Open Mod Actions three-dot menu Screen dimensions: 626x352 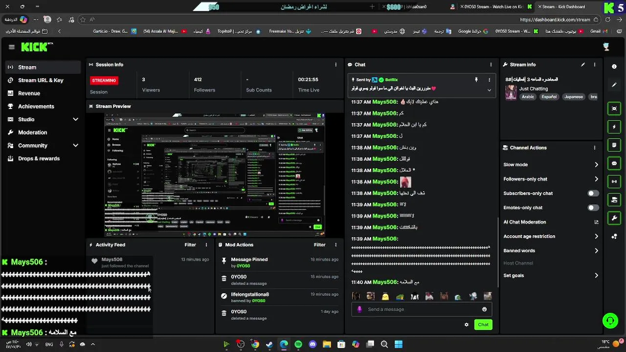[x=335, y=245]
